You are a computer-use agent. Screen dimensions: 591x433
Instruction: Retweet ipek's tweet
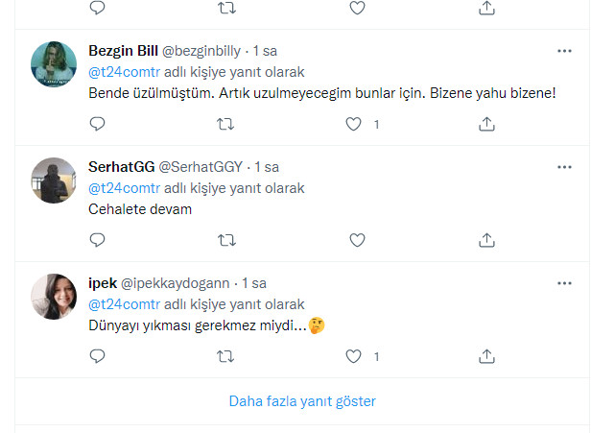(225, 356)
